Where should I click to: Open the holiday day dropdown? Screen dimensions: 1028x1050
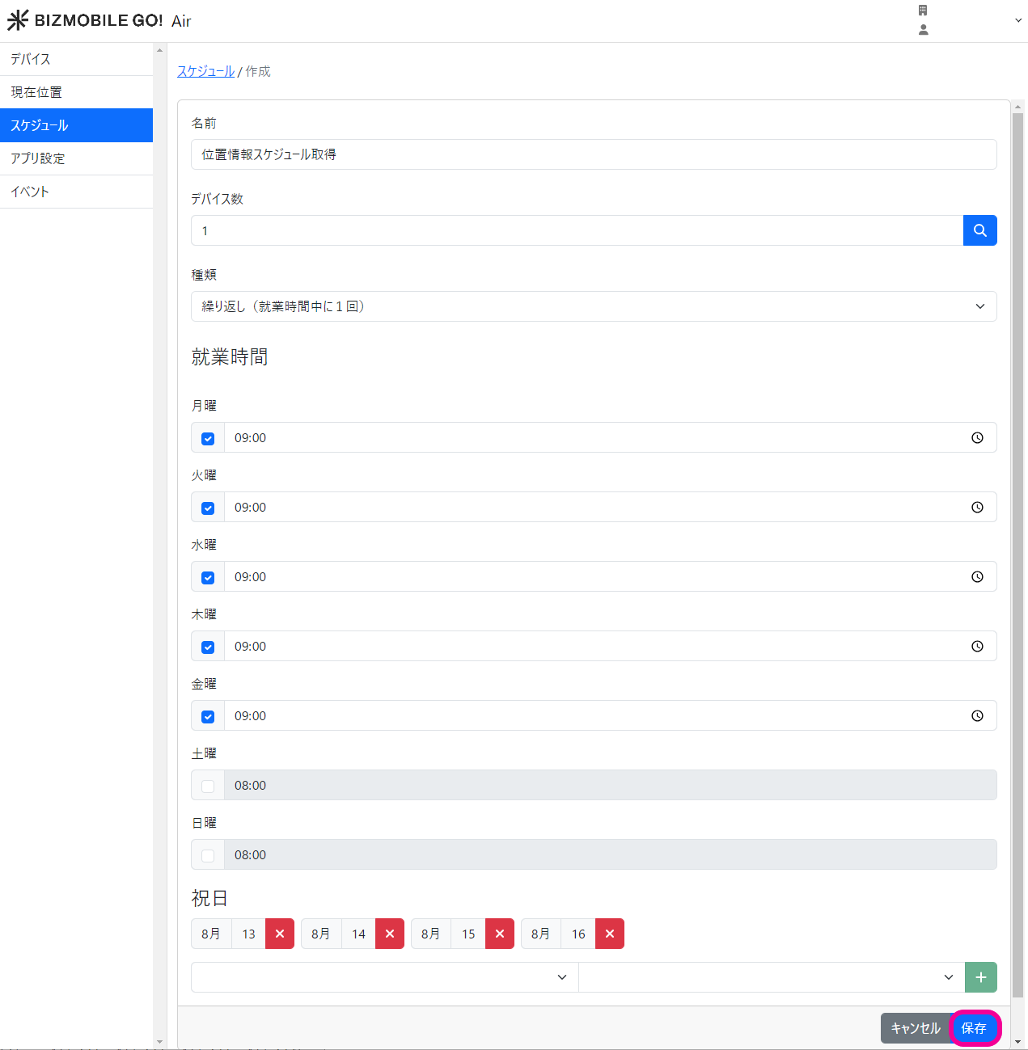click(x=772, y=977)
